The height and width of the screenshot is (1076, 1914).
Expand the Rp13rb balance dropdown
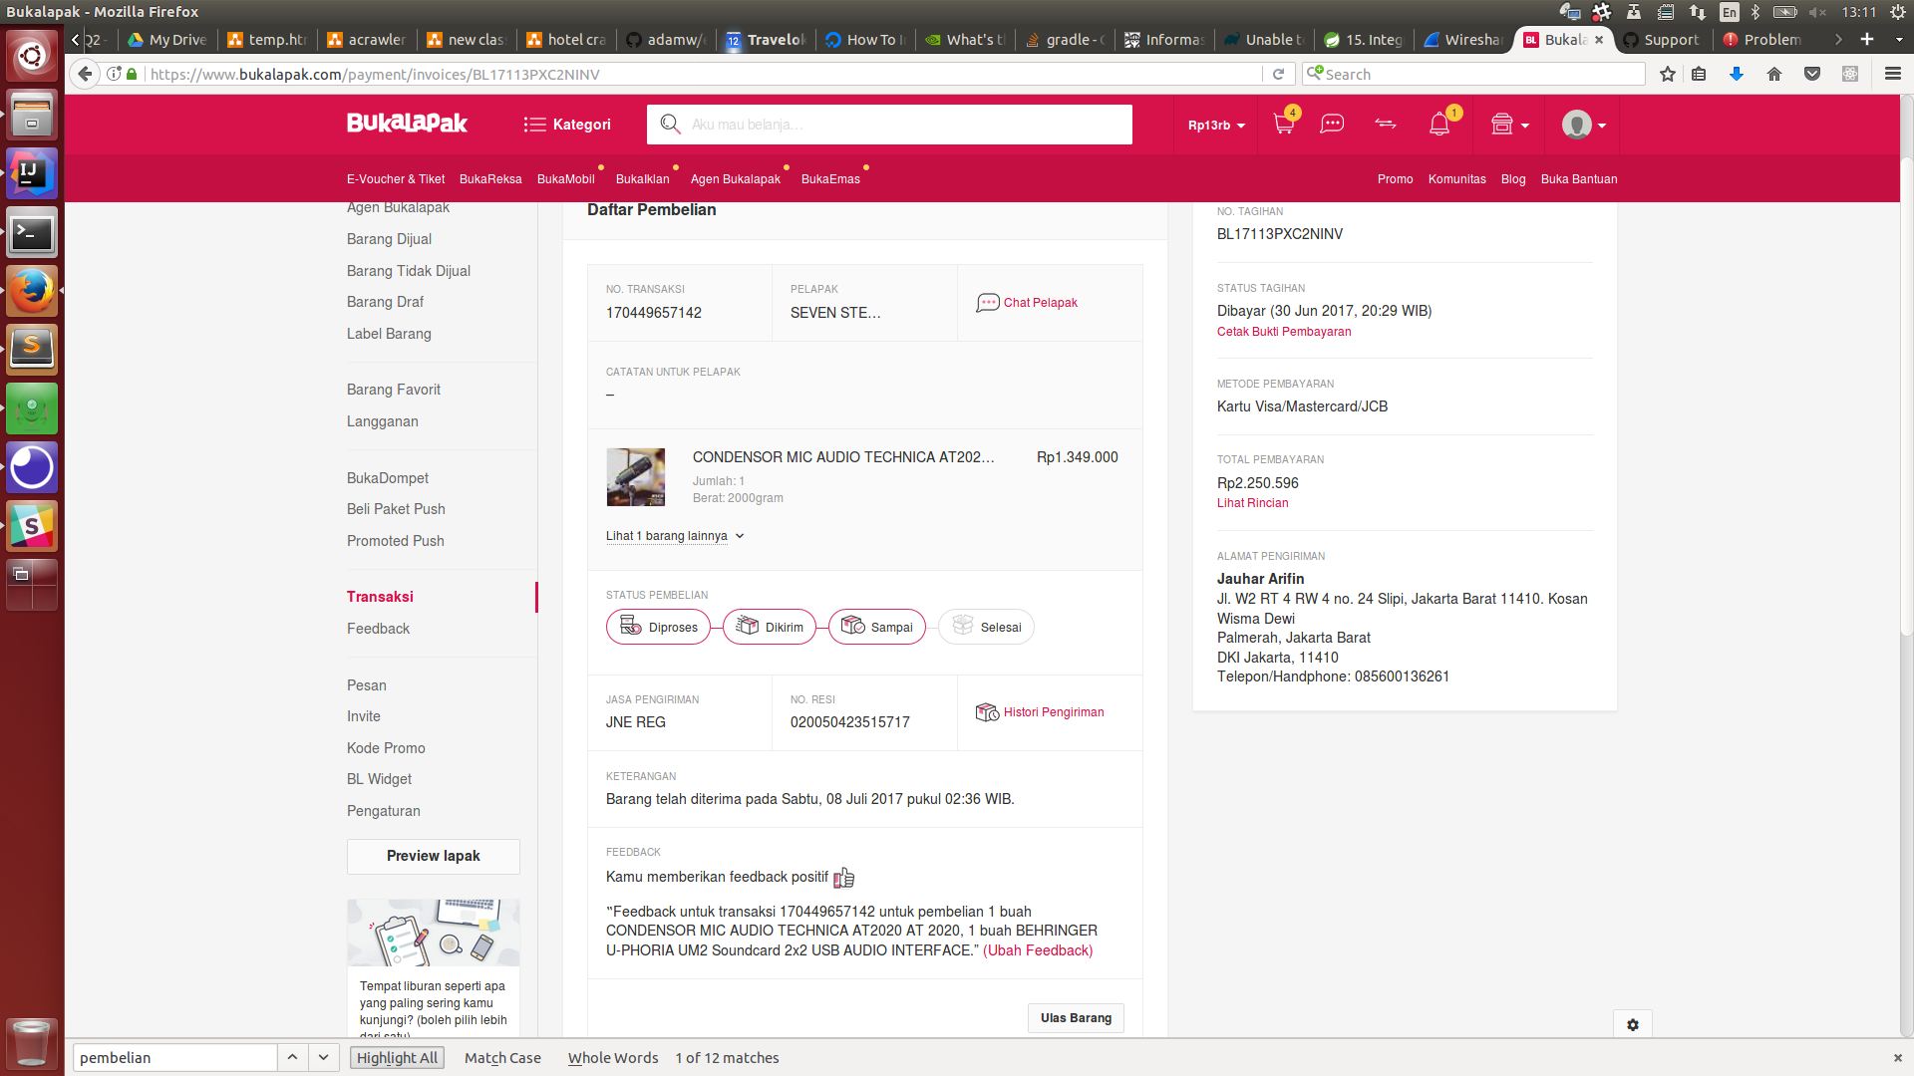point(1216,126)
